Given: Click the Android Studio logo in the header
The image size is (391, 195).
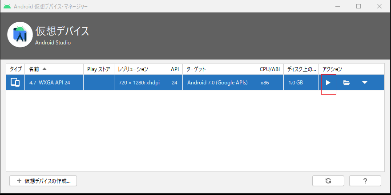Looking at the screenshot, I should (x=20, y=35).
